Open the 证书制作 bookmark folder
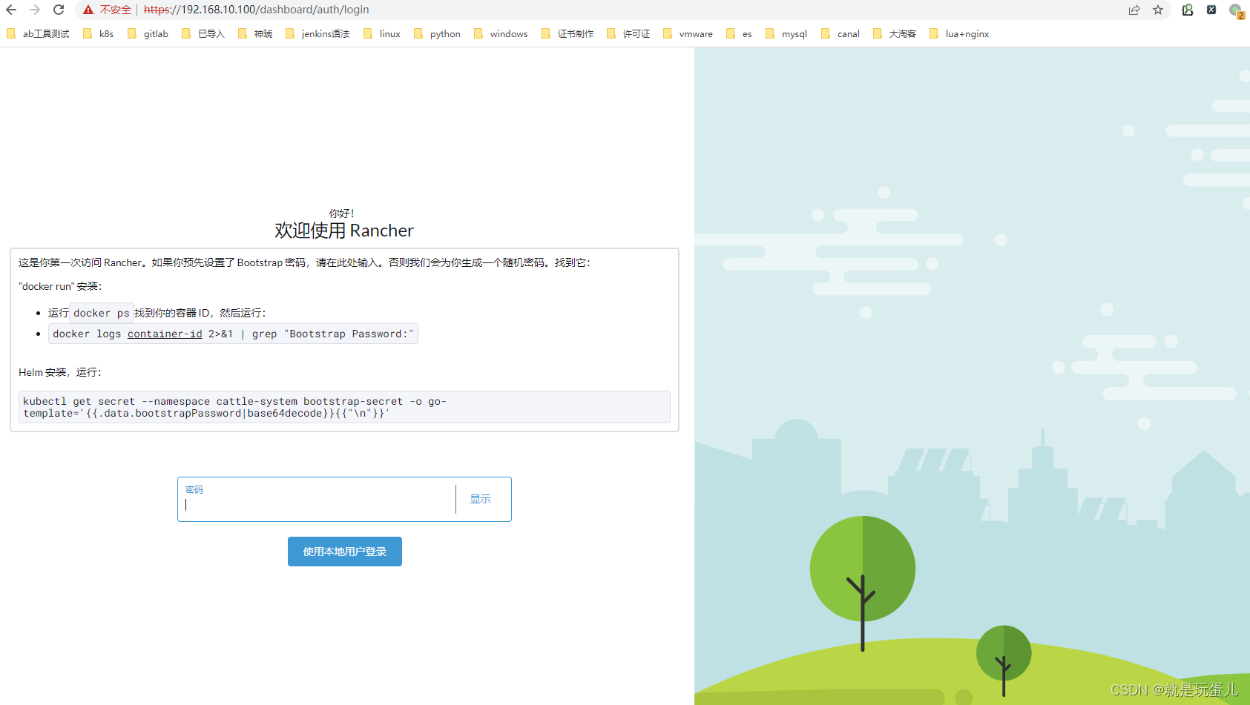 tap(568, 33)
